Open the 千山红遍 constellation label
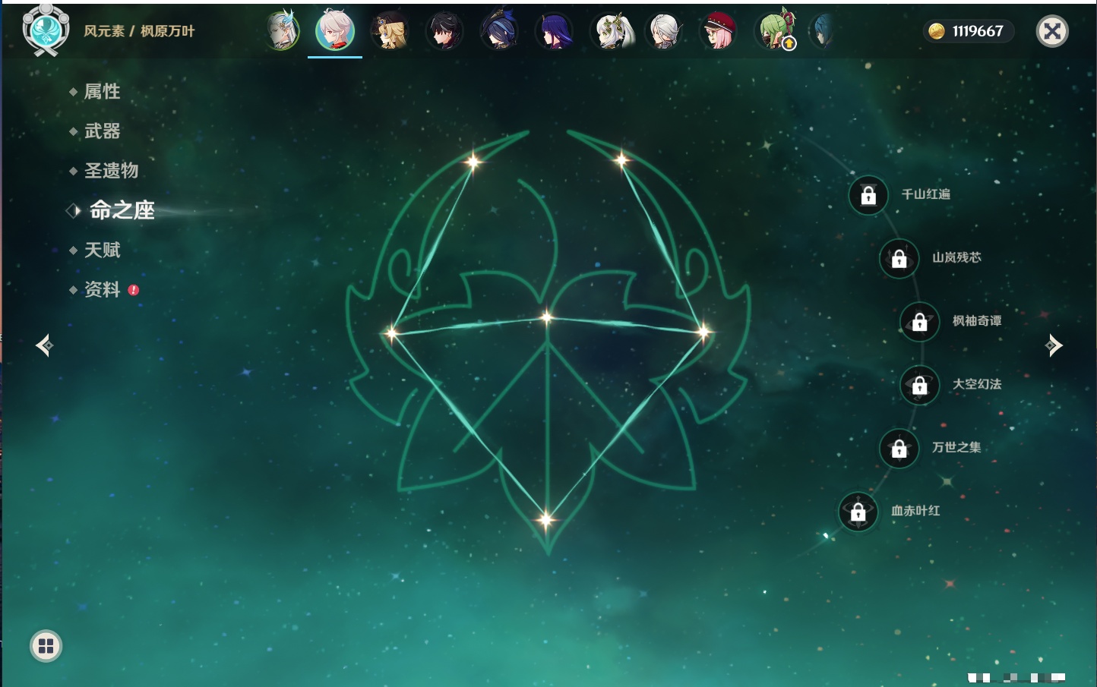The width and height of the screenshot is (1097, 687). (x=925, y=194)
